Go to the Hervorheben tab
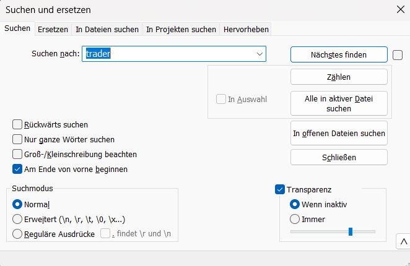Image resolution: width=410 pixels, height=266 pixels. [246, 29]
